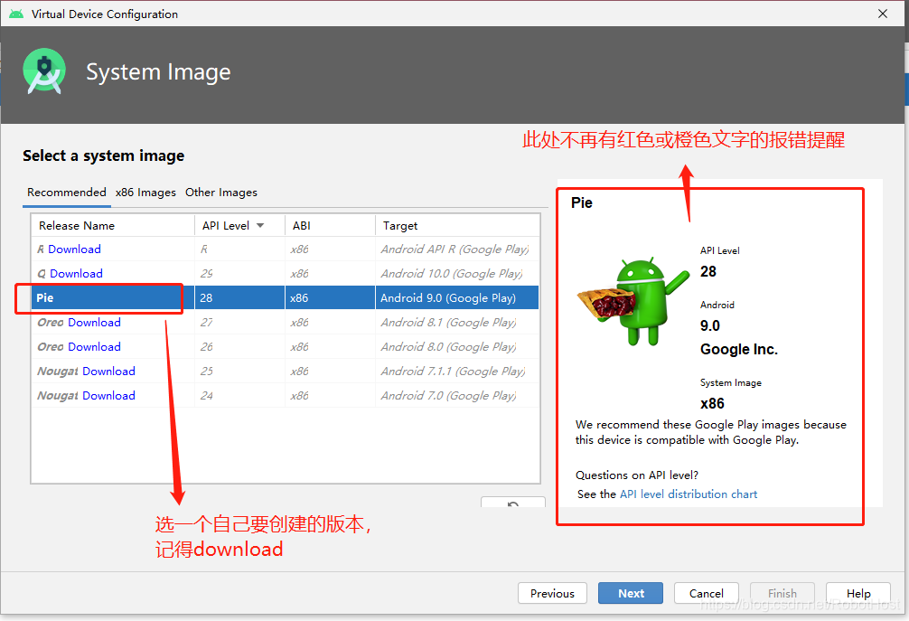This screenshot has height=621, width=909.
Task: Click the refresh icon button below the table
Action: tap(513, 503)
